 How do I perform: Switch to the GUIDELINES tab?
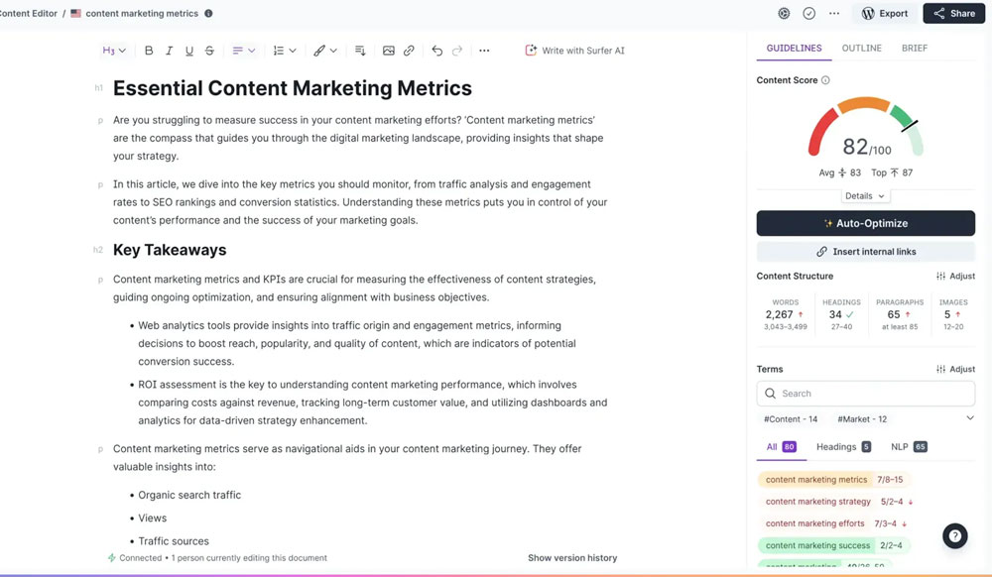(794, 48)
